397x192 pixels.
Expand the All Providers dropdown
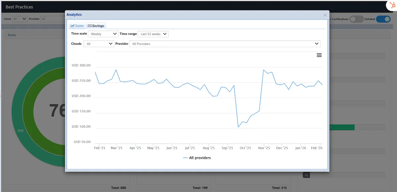pos(225,44)
